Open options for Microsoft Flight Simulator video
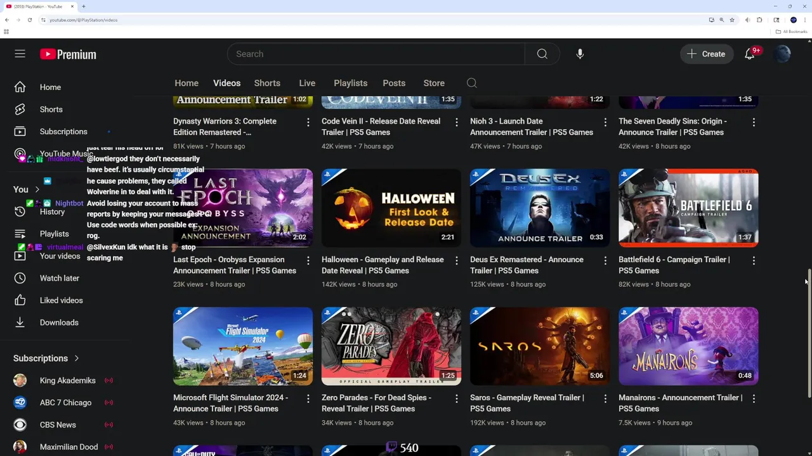Viewport: 812px width, 456px height. [x=308, y=398]
